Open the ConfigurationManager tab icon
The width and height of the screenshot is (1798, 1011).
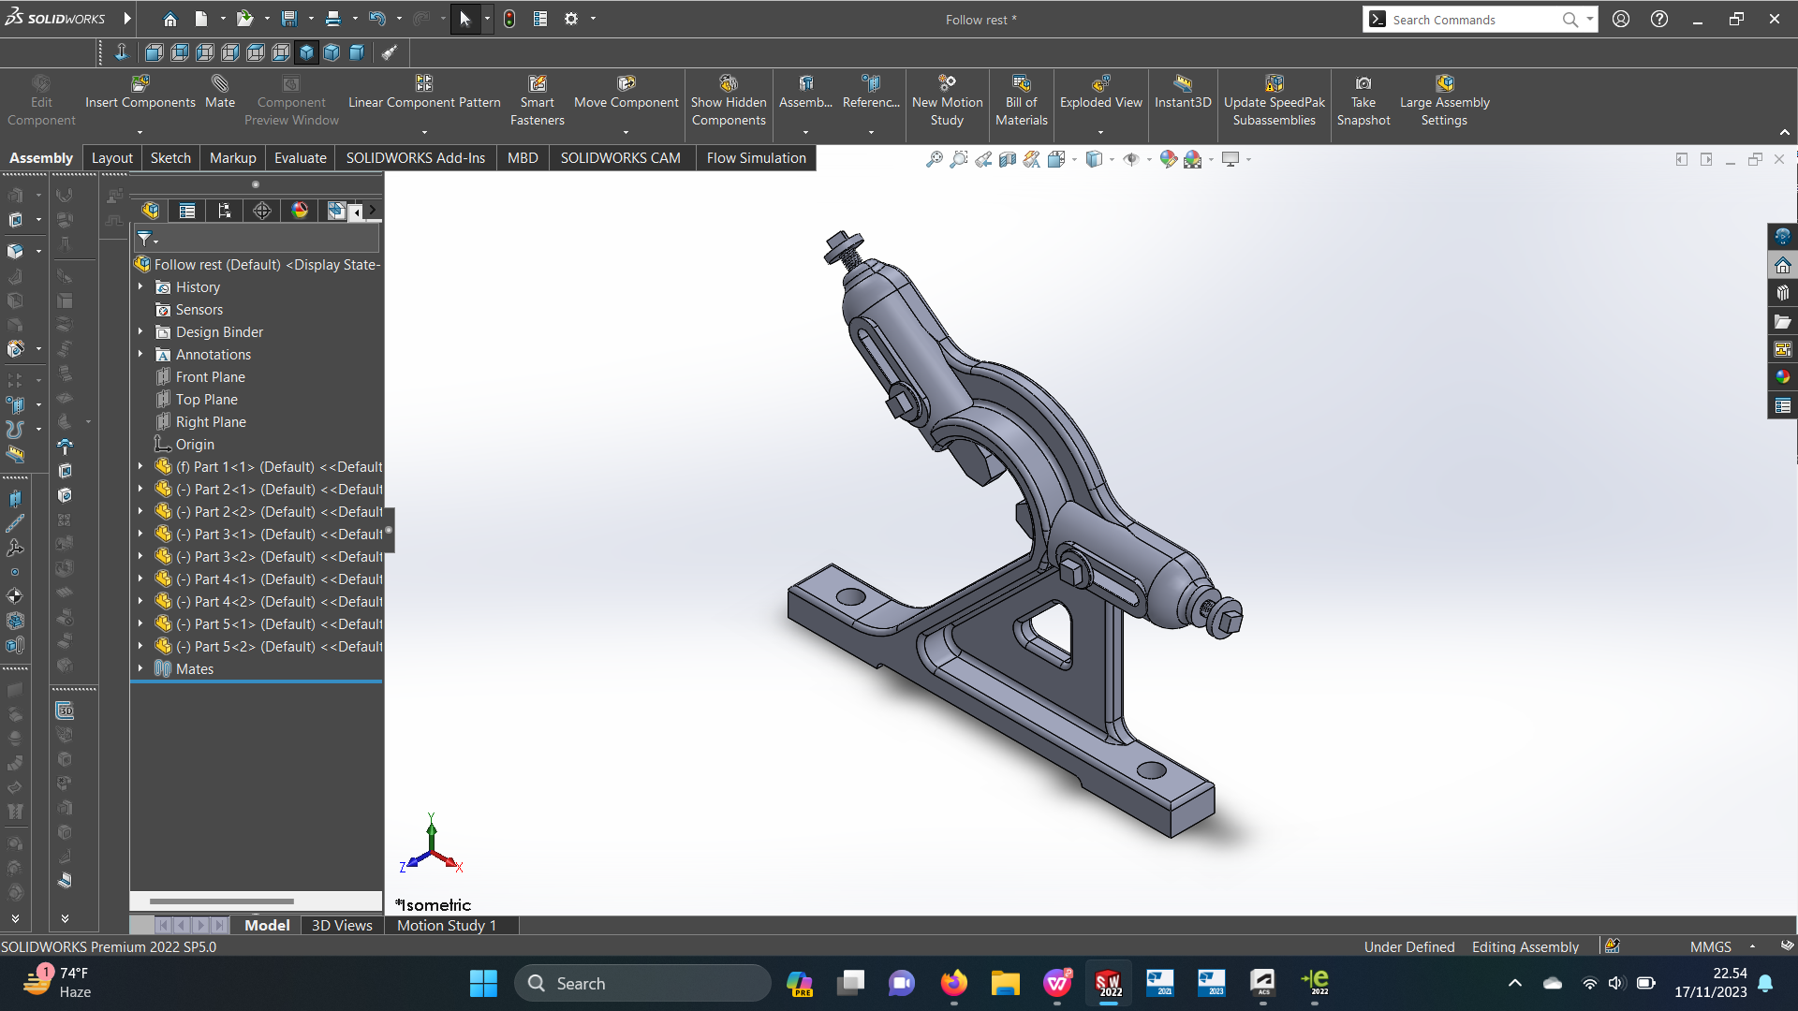[225, 211]
